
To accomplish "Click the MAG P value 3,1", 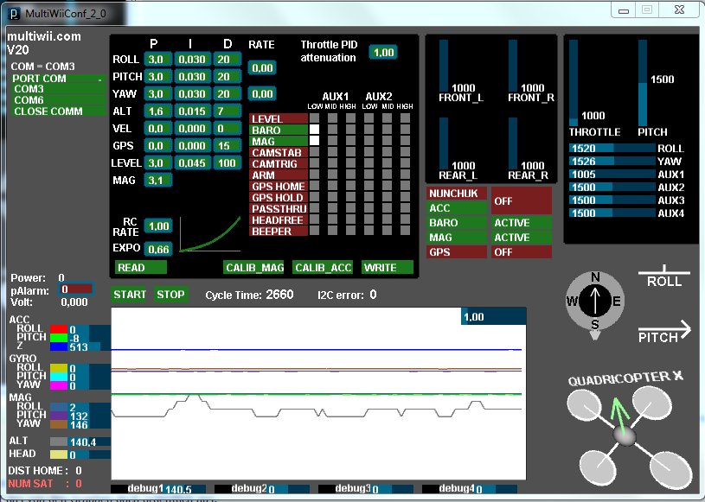I will 157,180.
